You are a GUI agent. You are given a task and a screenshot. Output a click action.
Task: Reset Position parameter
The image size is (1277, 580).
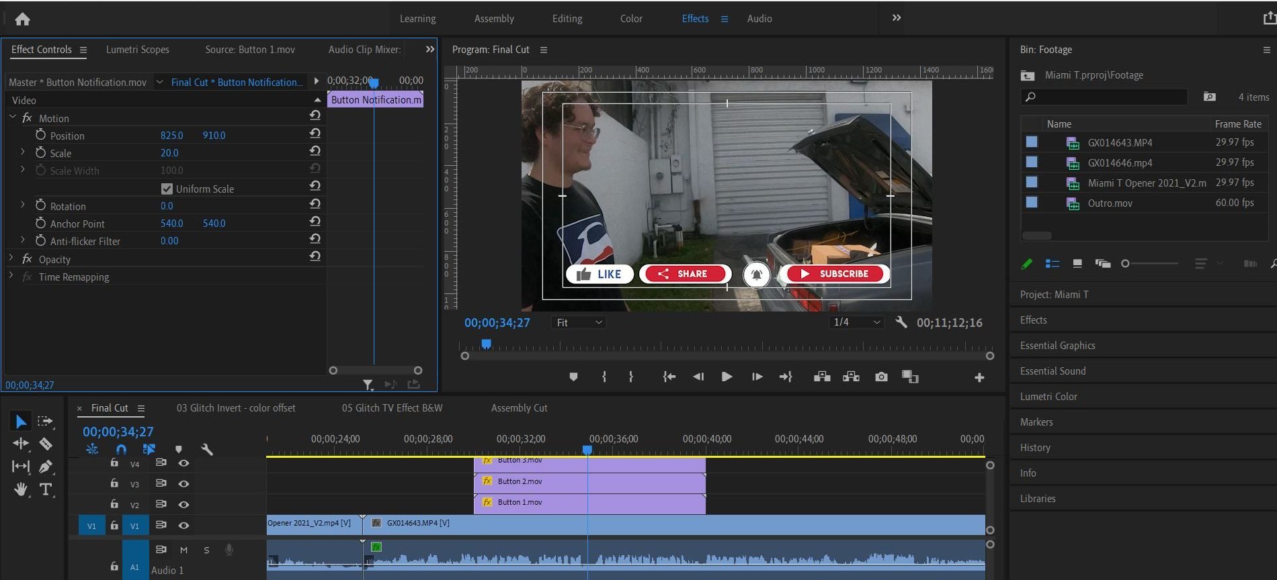pos(315,134)
